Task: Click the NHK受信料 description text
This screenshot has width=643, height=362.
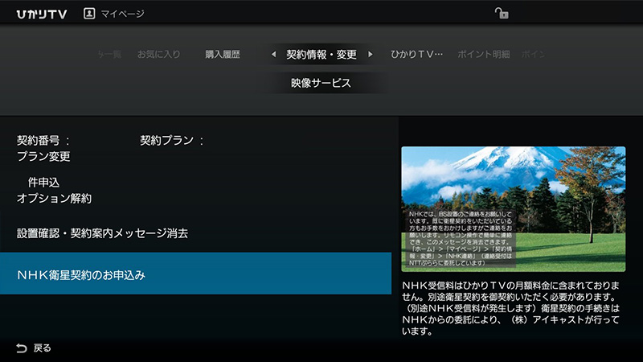Action: coord(512,308)
